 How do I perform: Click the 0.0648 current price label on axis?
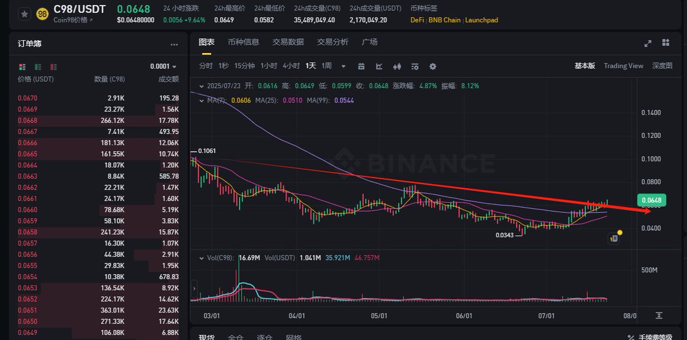(x=651, y=200)
